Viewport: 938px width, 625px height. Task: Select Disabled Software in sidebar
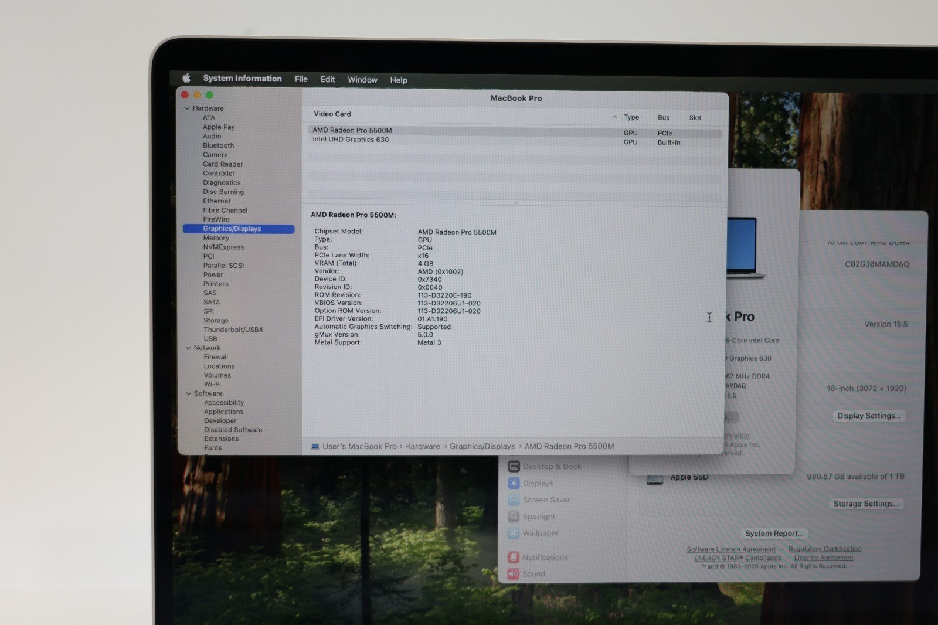[x=233, y=430]
